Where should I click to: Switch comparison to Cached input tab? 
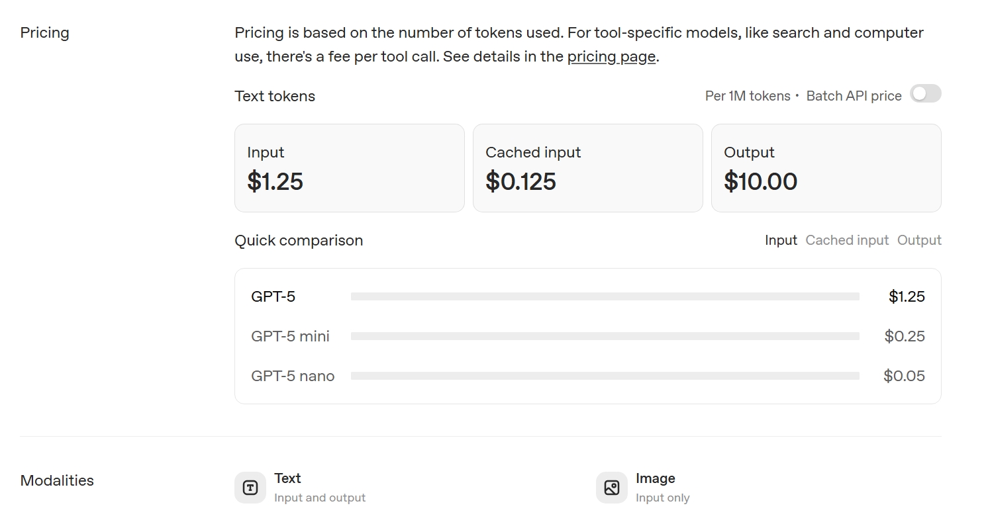(846, 240)
